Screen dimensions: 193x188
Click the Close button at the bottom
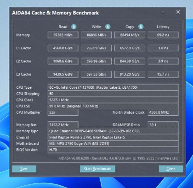[x=171, y=169]
